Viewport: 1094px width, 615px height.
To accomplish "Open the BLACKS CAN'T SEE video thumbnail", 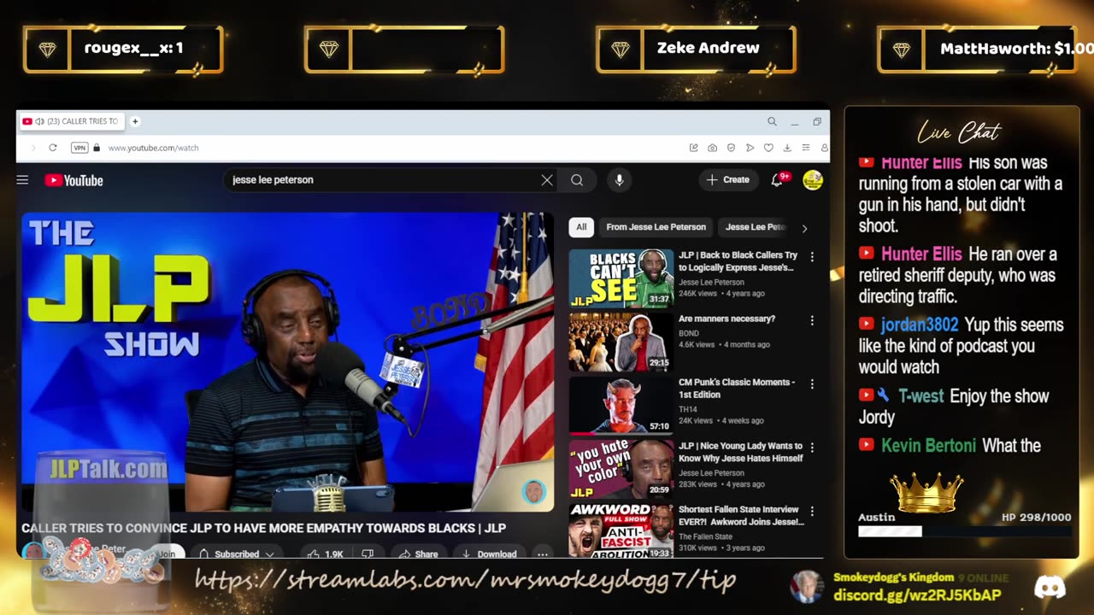I will (x=621, y=278).
